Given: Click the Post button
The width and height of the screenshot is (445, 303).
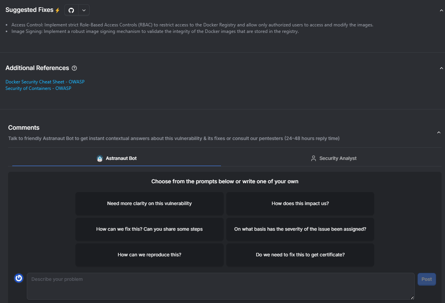Looking at the screenshot, I should click(x=427, y=279).
